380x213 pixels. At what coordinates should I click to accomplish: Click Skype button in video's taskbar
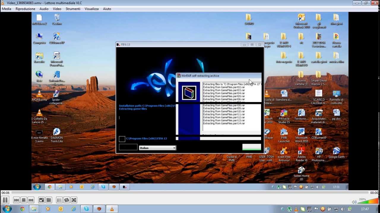tap(103, 187)
